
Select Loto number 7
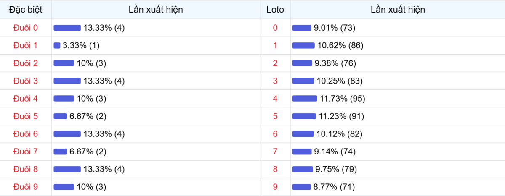pos(275,152)
